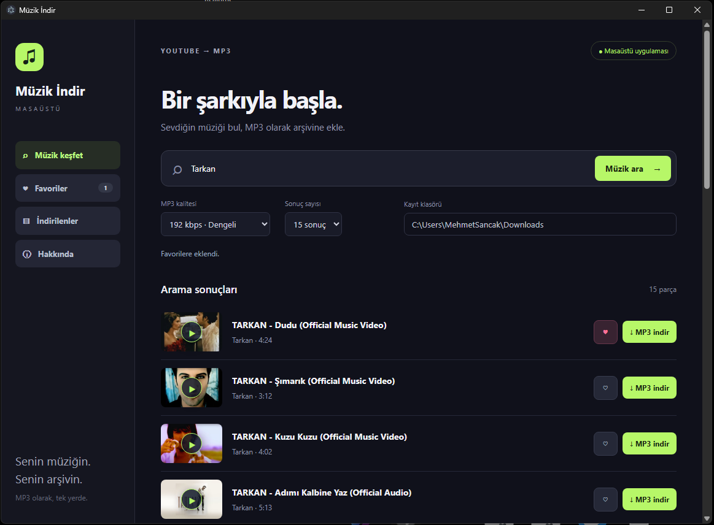Click the magnifier icon in search box
The image size is (714, 525).
point(177,169)
